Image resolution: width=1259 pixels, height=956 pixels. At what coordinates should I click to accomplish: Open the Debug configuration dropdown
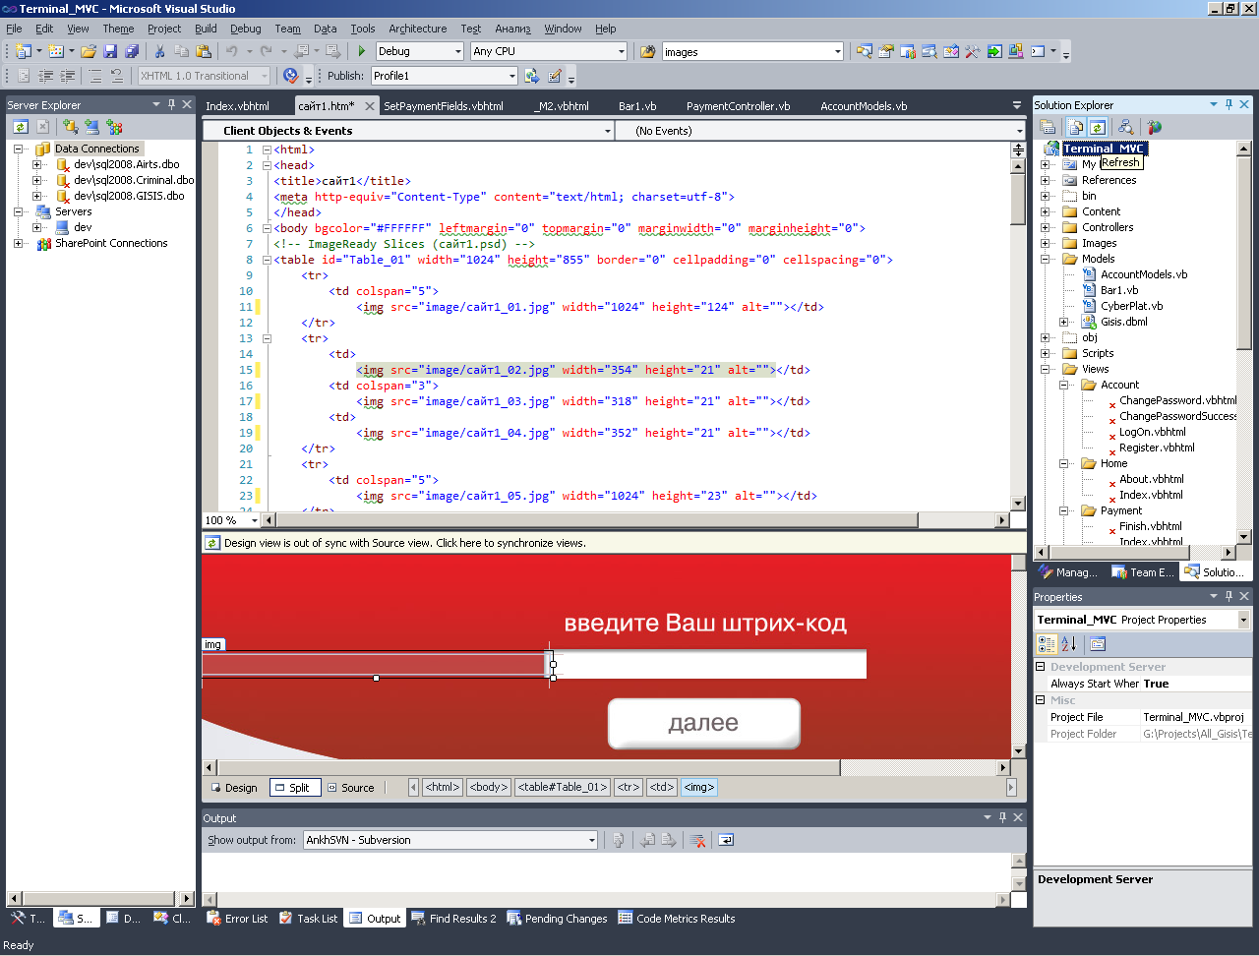457,51
